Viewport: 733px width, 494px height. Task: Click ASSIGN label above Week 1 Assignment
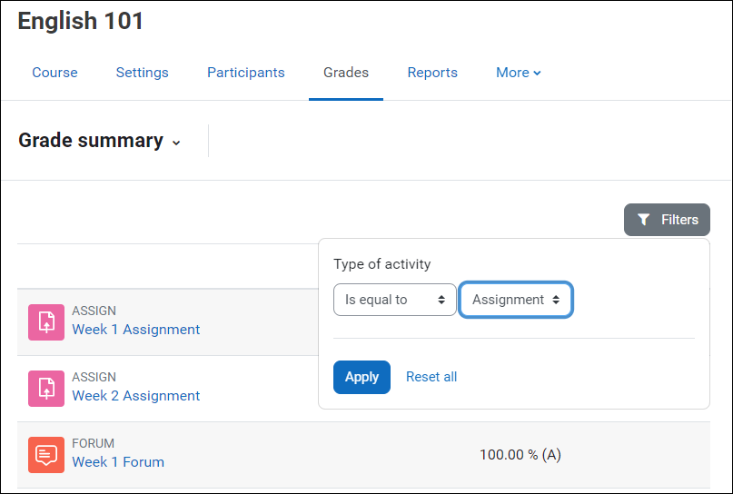click(94, 311)
